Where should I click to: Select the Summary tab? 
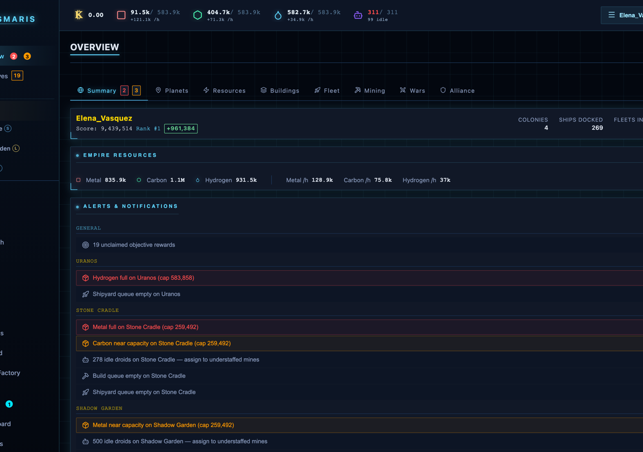pyautogui.click(x=109, y=90)
